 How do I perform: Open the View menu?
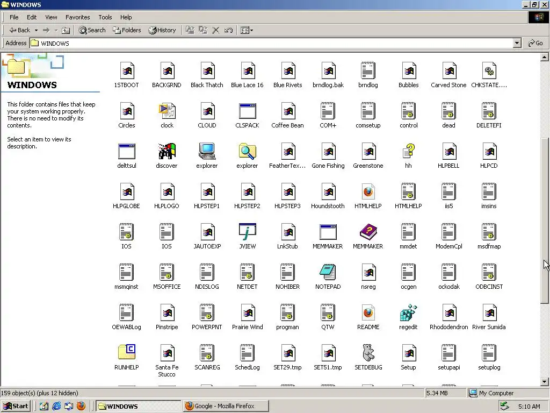pyautogui.click(x=51, y=17)
